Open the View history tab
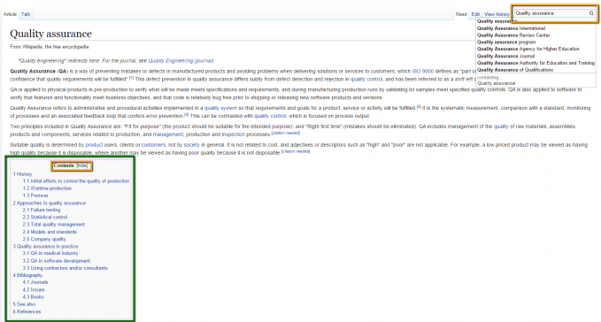The image size is (601, 322). pos(497,14)
